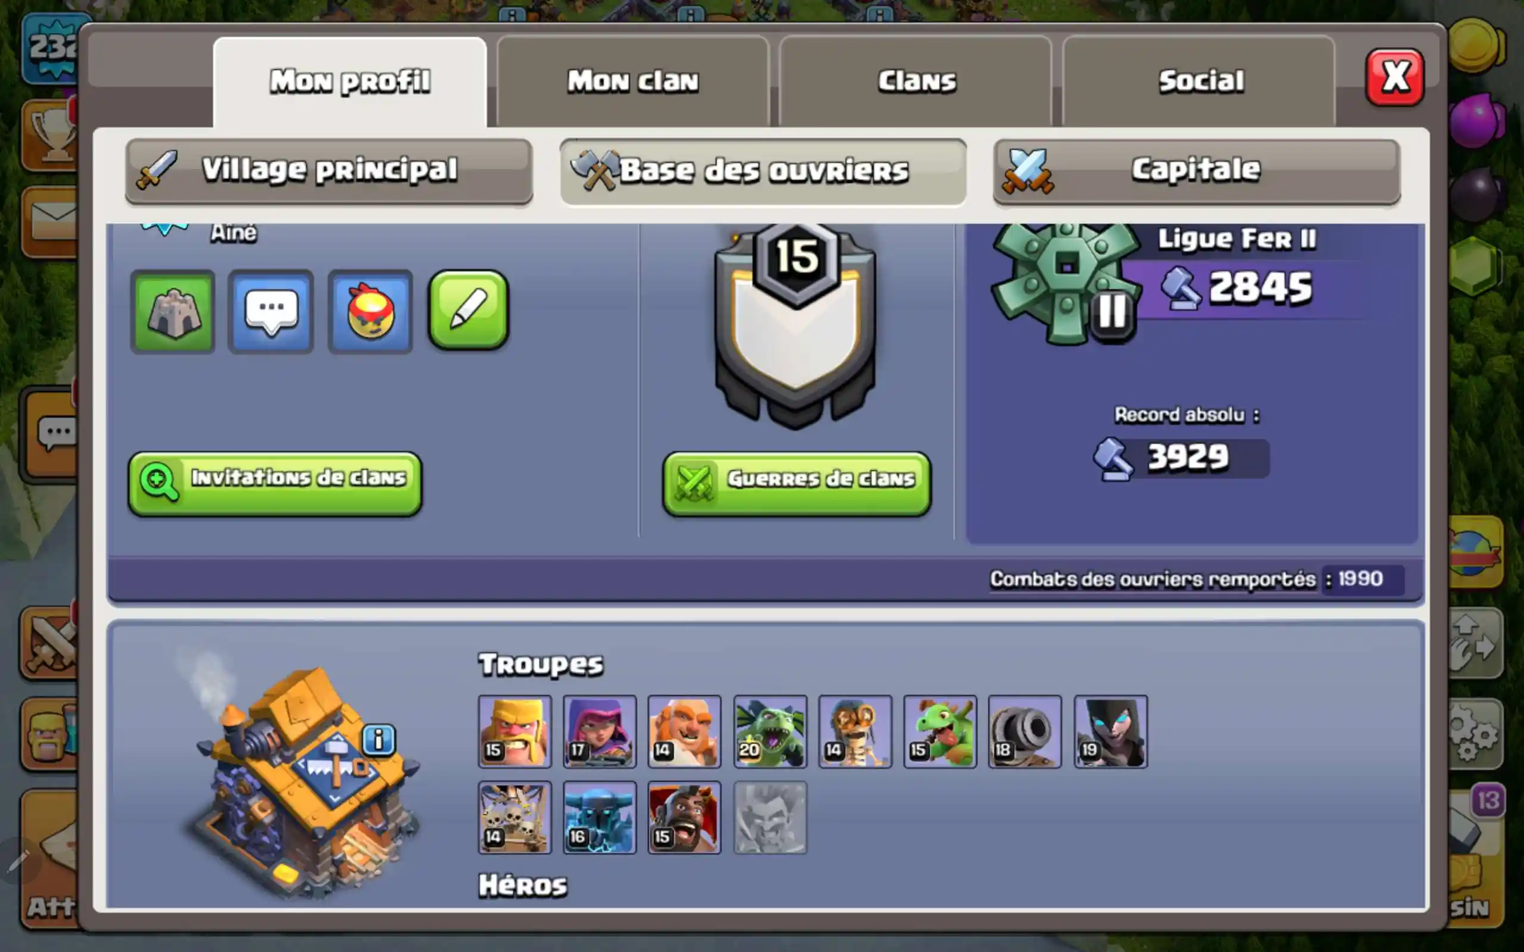Screen dimensions: 1524x952
Task: Click the clan shield level 15 badge
Action: (795, 325)
